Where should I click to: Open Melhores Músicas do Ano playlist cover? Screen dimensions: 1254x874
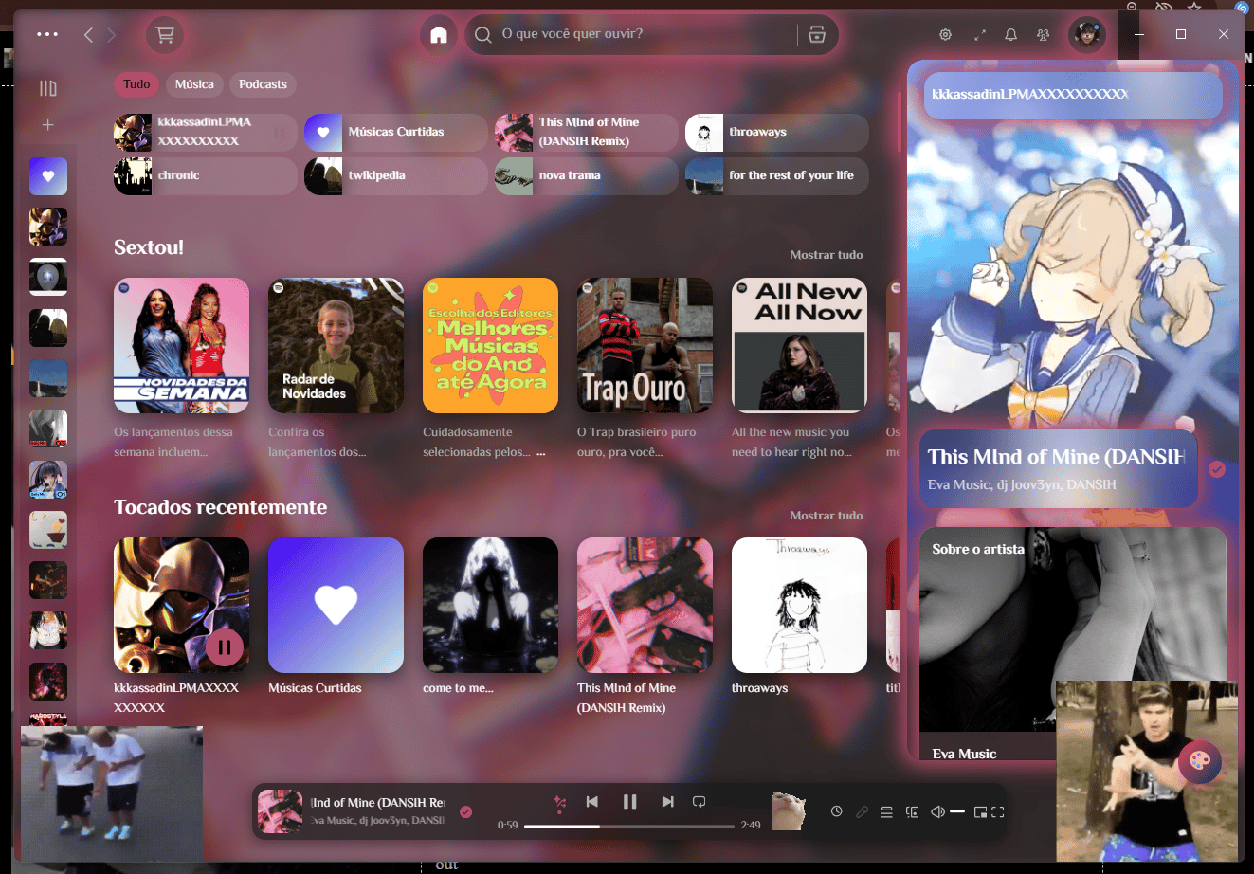click(490, 345)
